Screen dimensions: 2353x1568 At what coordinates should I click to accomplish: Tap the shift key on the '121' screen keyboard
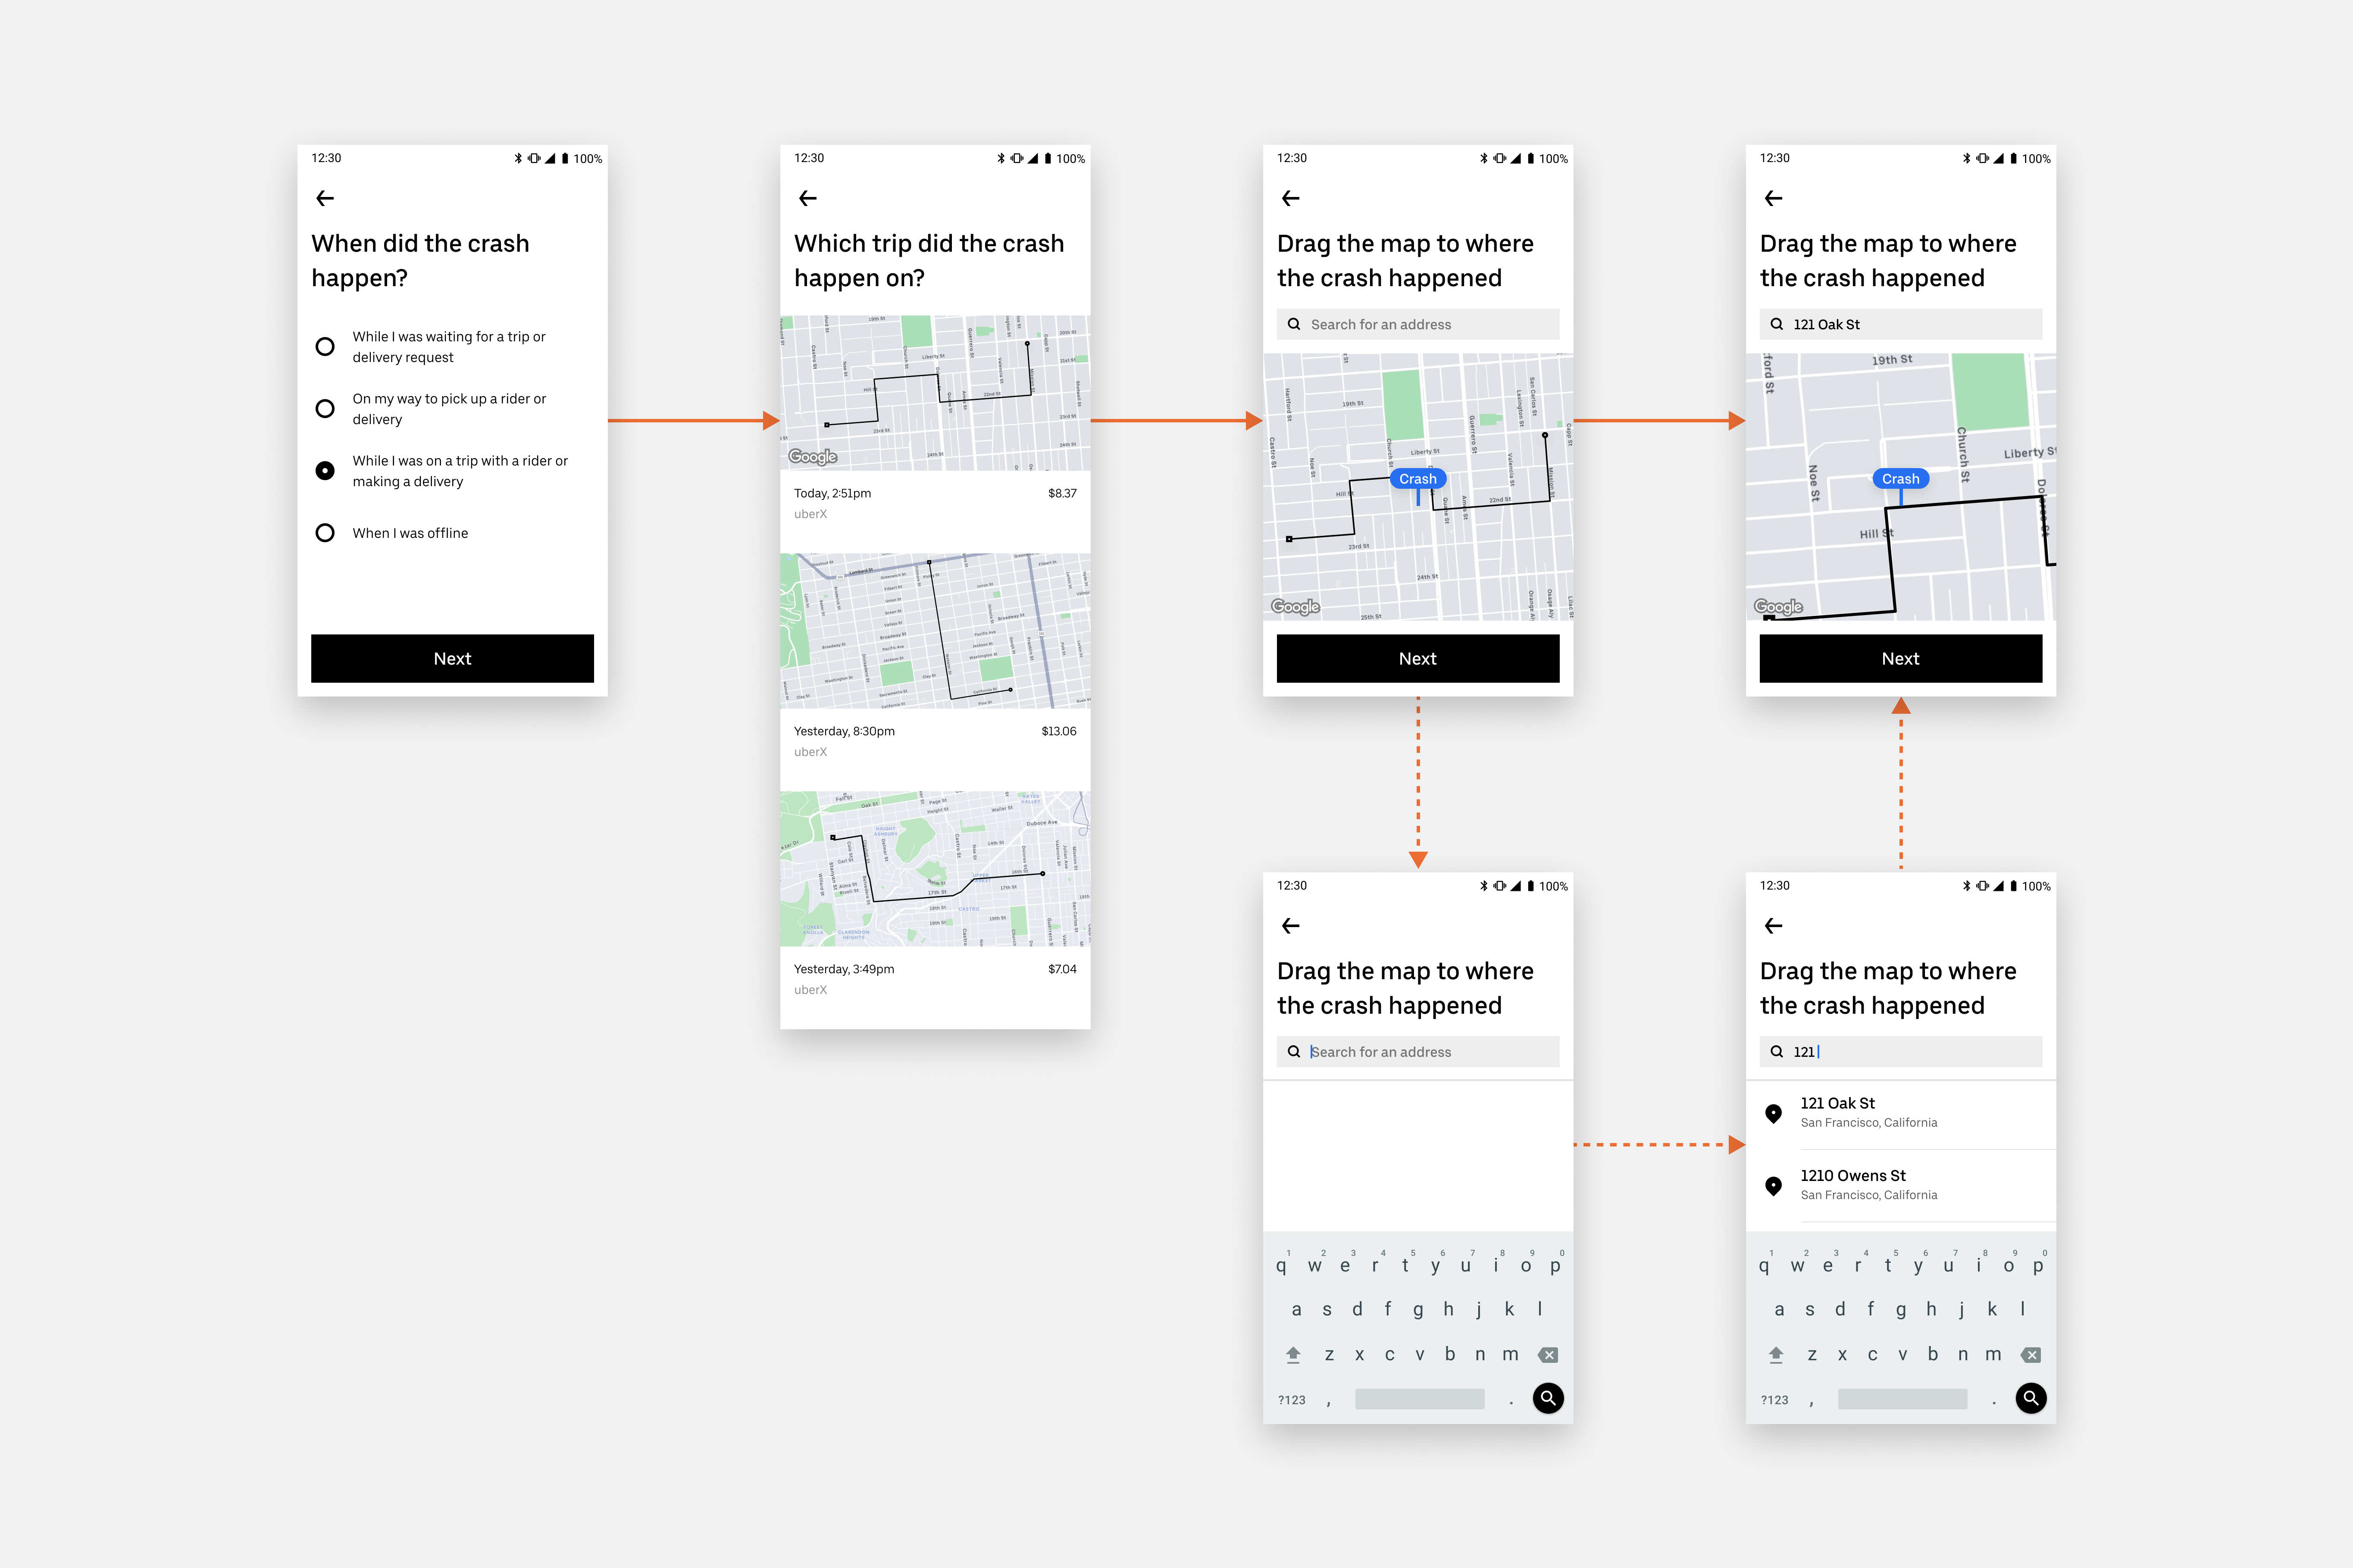[1776, 1355]
